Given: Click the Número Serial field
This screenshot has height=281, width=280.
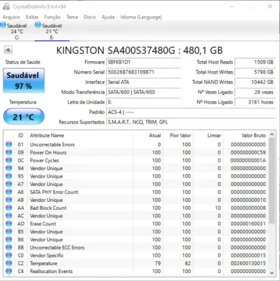Looking at the screenshot, I should [143, 72].
